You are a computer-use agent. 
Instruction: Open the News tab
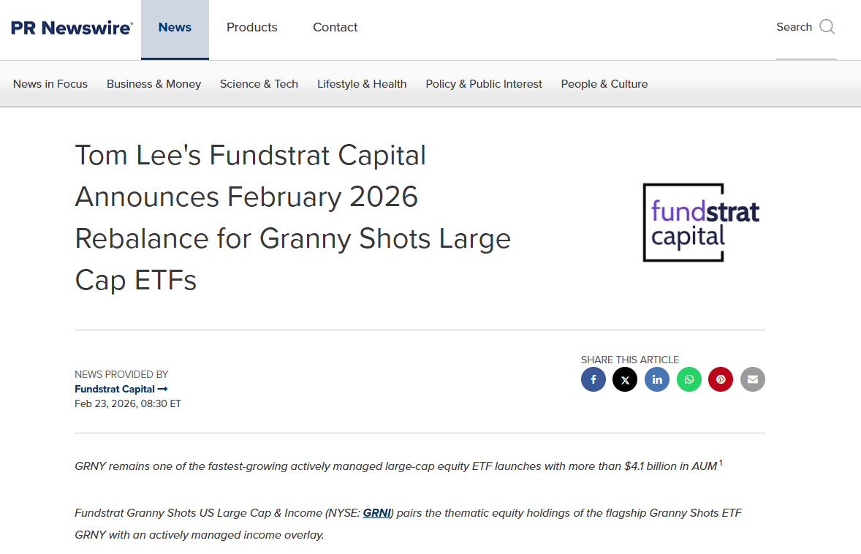pos(175,28)
